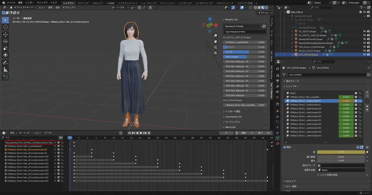Mute the HSKeicy Short Hair_LoopWeaver channel checkbox
This screenshot has height=195, width=372.
coord(58,146)
